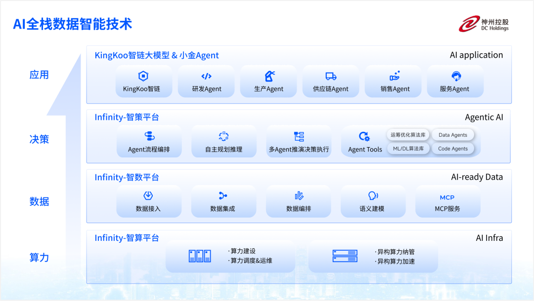
Task: Click the Agent流程编排 label
Action: click(x=149, y=150)
